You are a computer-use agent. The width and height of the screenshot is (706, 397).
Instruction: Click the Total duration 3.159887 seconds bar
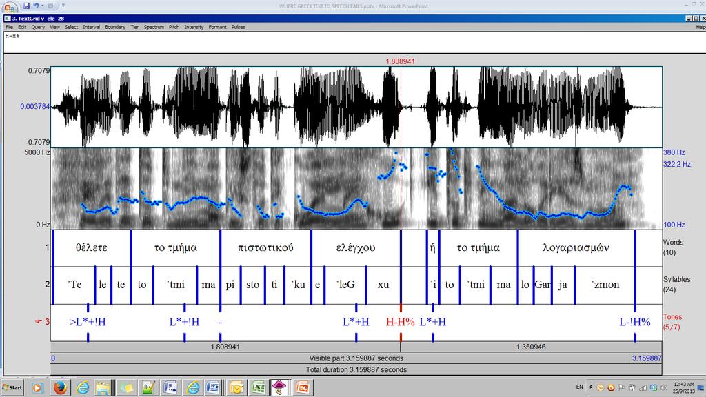[356, 369]
